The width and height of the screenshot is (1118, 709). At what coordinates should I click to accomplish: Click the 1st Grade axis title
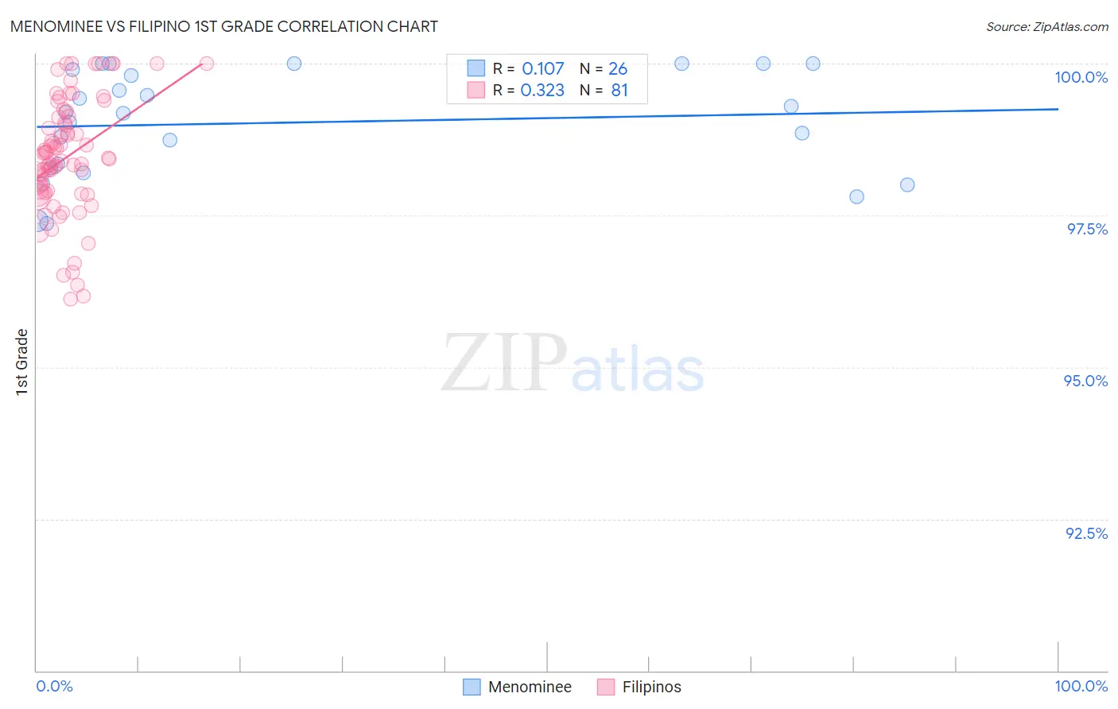(x=22, y=362)
